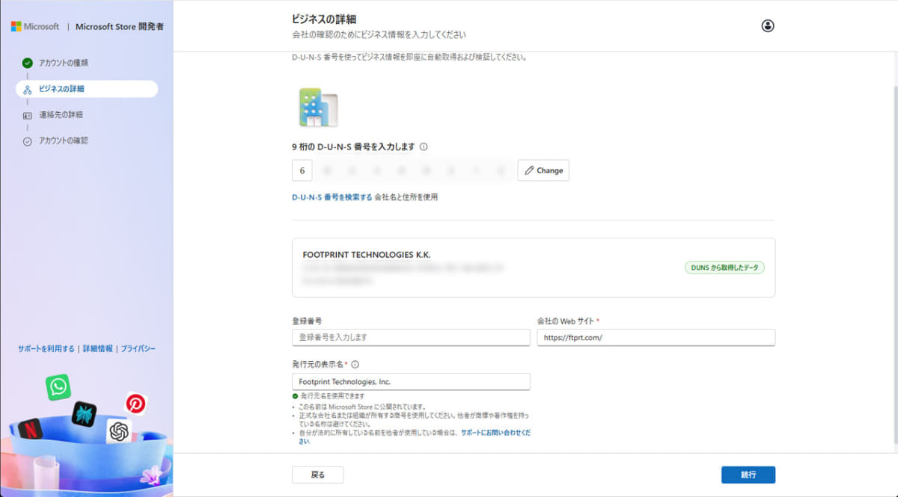Click the first D-U-N-S digit box showing 6
Screen dimensions: 898x497
click(x=302, y=170)
